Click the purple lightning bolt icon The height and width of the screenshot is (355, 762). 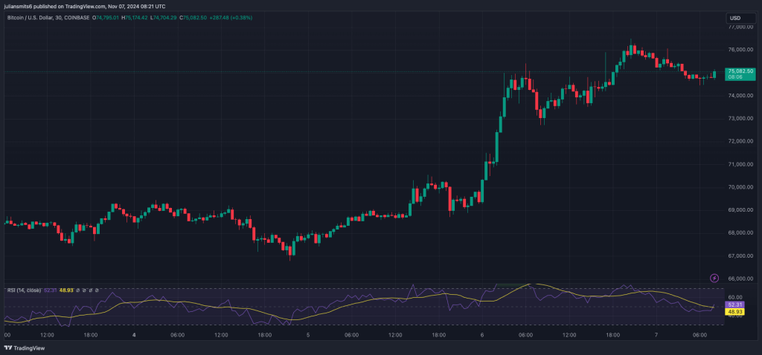point(714,278)
